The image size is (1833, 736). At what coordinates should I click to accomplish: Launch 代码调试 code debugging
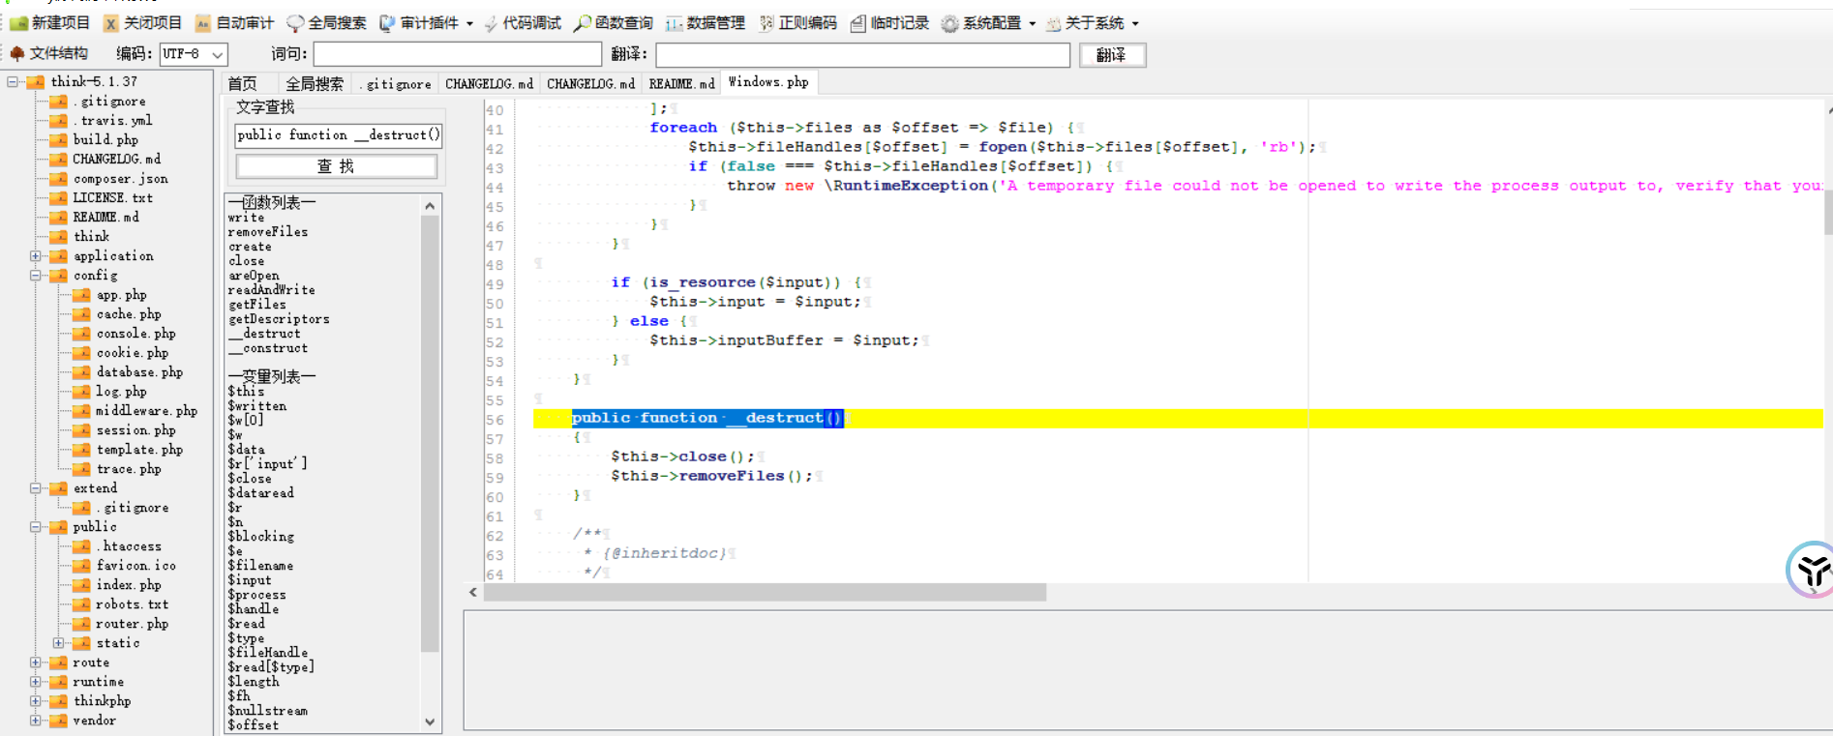pyautogui.click(x=523, y=23)
